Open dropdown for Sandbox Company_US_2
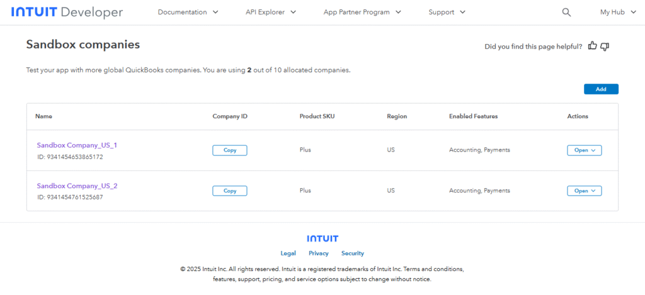This screenshot has height=295, width=645. click(x=584, y=191)
